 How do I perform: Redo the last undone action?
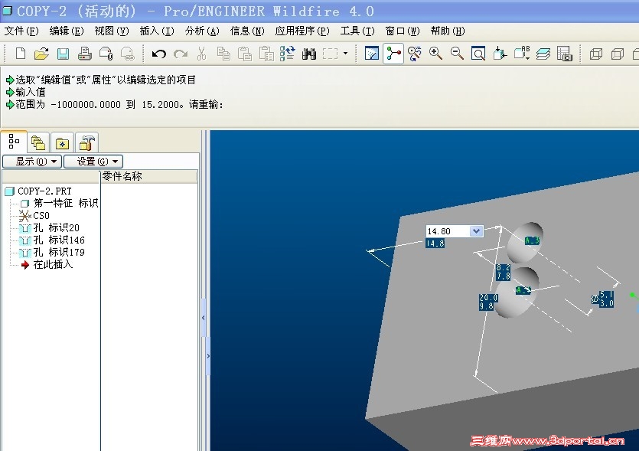tap(181, 54)
